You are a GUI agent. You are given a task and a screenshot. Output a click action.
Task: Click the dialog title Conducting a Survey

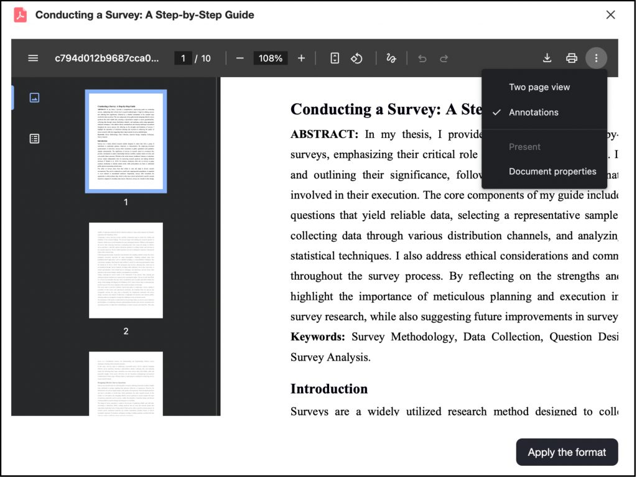[x=144, y=15]
